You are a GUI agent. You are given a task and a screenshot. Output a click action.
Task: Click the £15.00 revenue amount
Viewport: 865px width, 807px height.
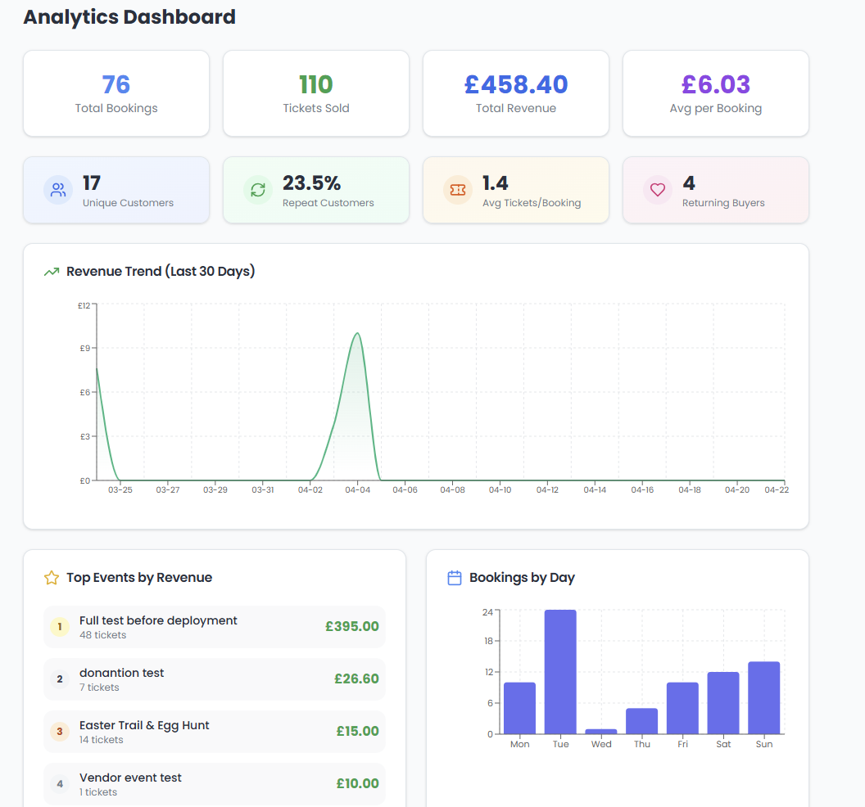[x=357, y=732]
